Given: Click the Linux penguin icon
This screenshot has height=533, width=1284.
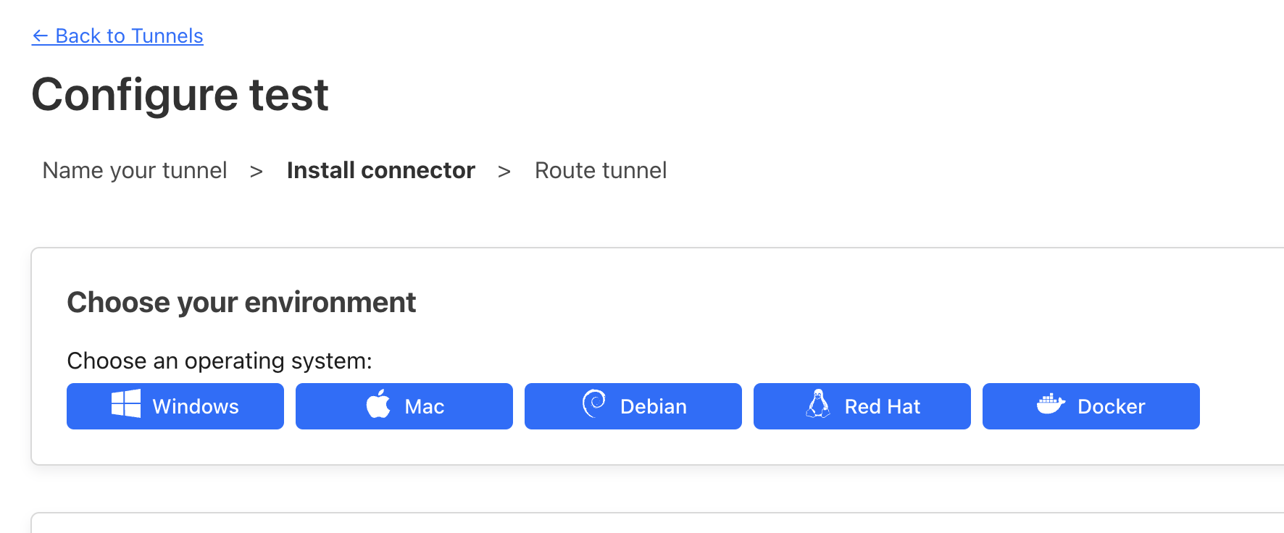Looking at the screenshot, I should 818,403.
